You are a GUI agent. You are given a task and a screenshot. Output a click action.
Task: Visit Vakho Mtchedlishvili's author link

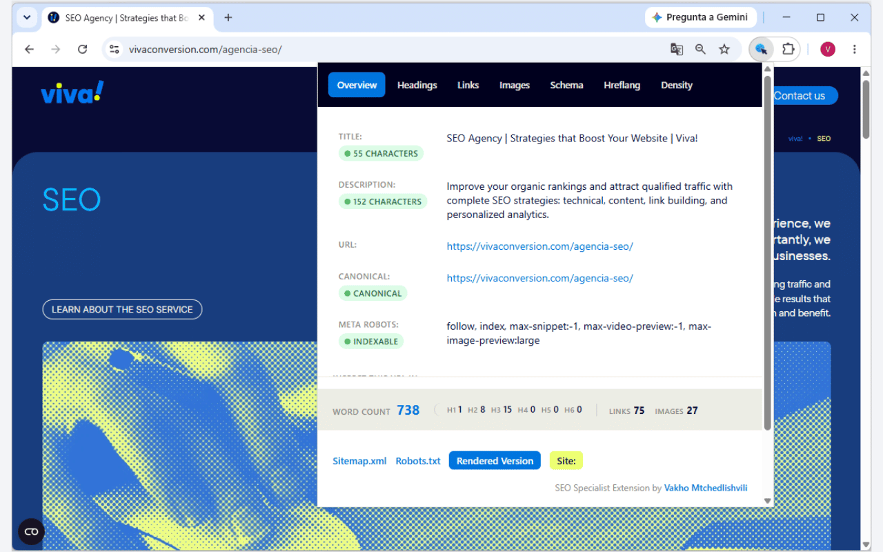pos(706,488)
